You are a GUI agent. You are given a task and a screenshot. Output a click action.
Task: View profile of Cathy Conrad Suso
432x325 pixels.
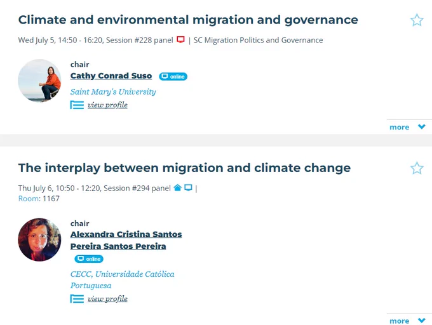[x=107, y=105]
